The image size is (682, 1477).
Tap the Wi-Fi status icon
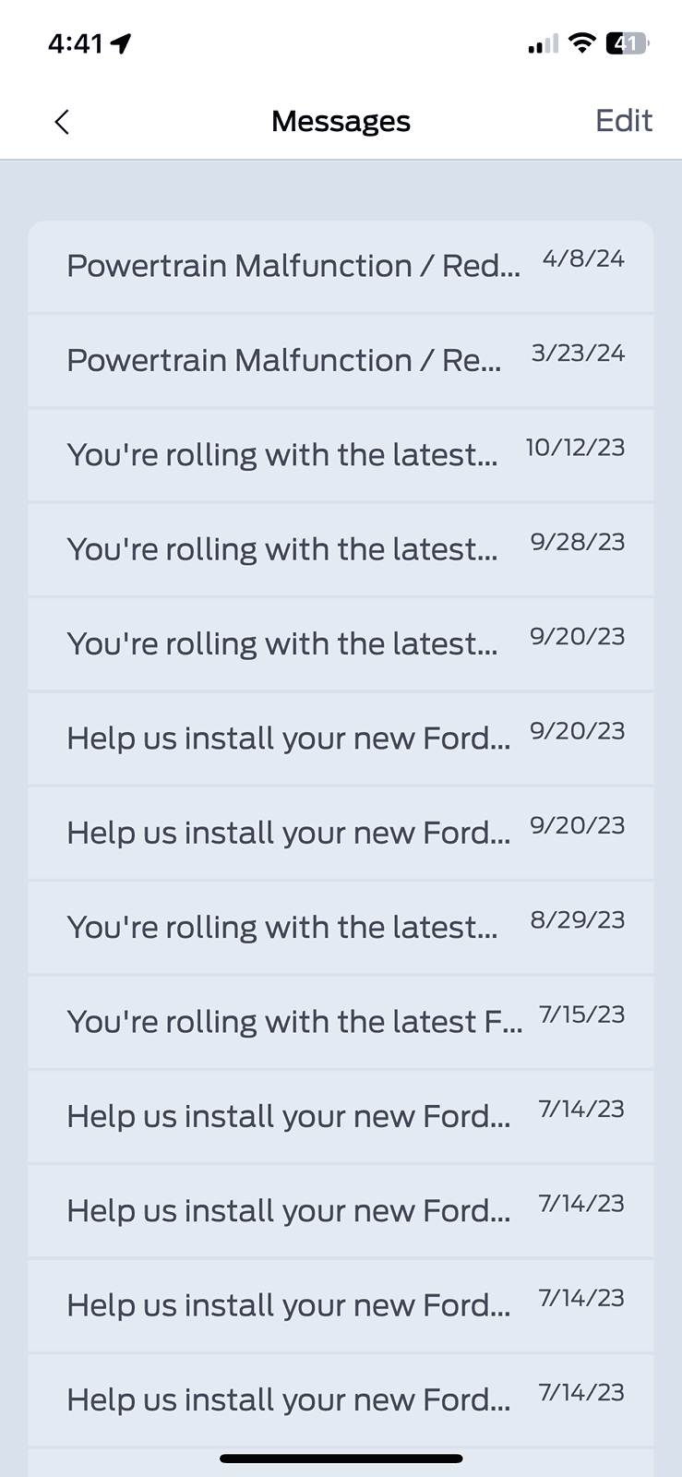(581, 42)
